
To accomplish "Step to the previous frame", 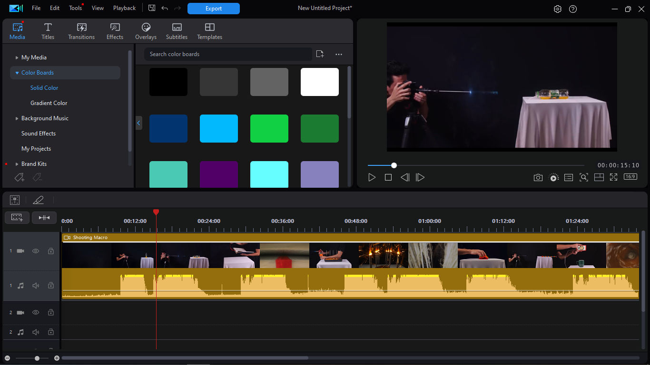I will 404,177.
